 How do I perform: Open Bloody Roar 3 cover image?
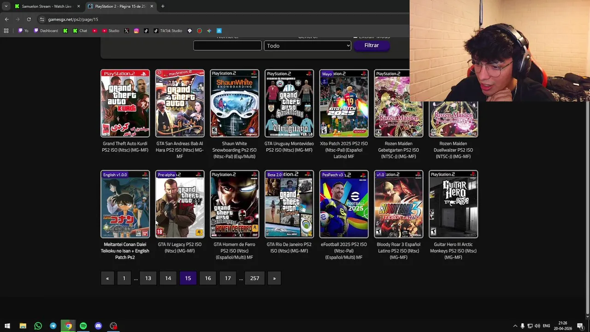pyautogui.click(x=399, y=204)
